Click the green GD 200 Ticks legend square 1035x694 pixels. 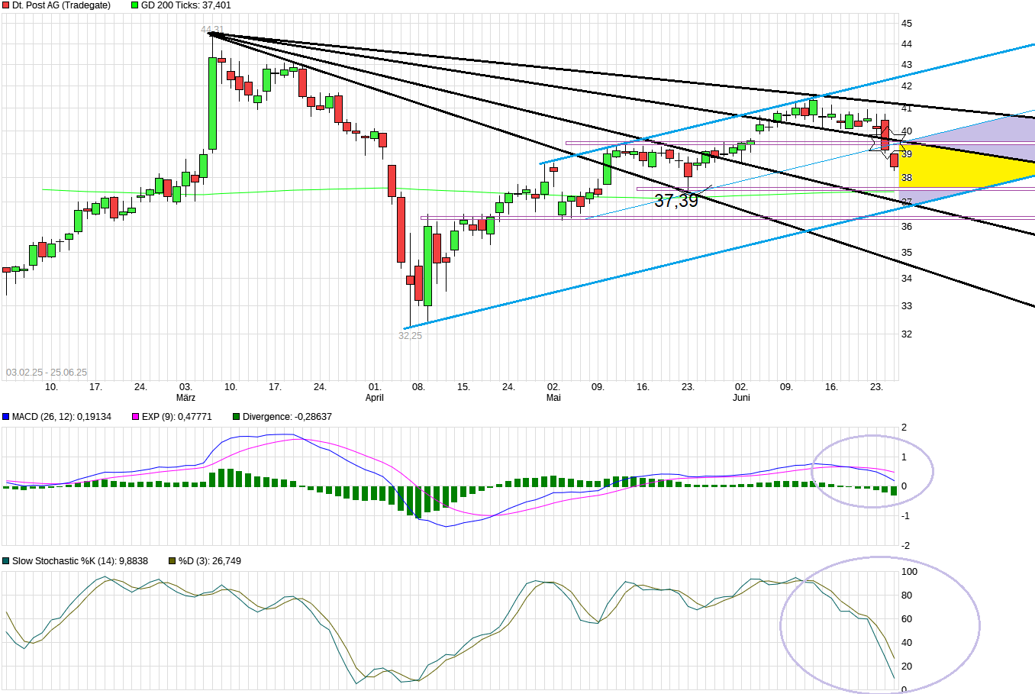(135, 5)
